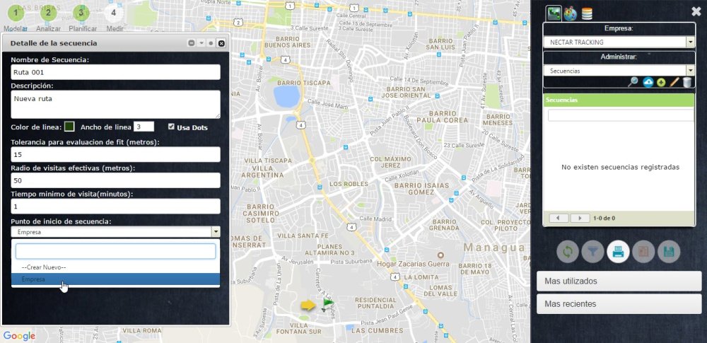
Task: Click the dot icon in dialog title bar
Action: pyautogui.click(x=211, y=43)
